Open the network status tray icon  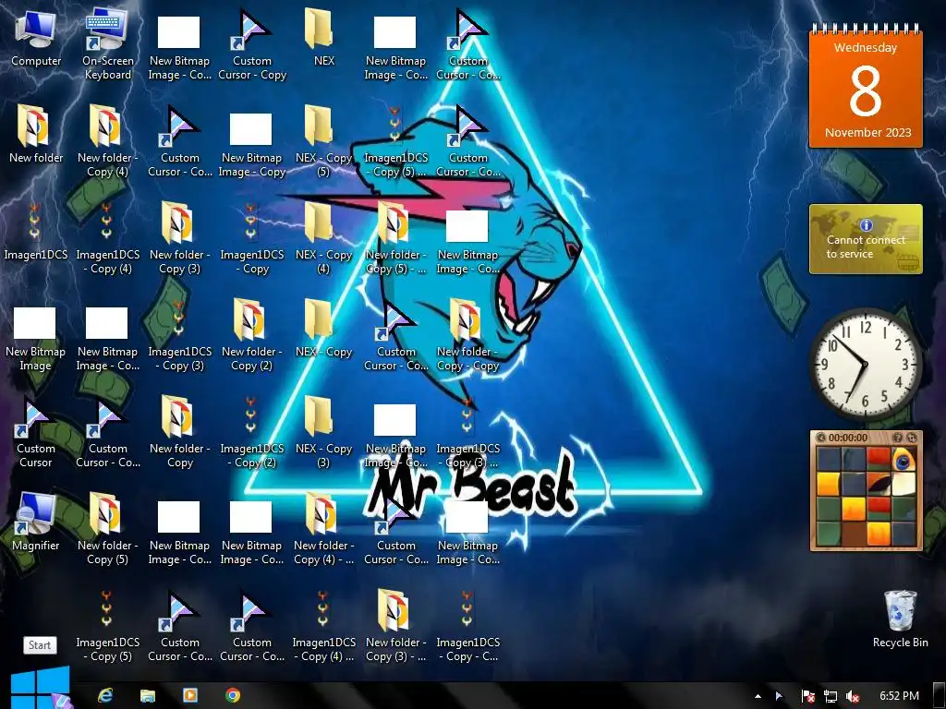click(831, 696)
